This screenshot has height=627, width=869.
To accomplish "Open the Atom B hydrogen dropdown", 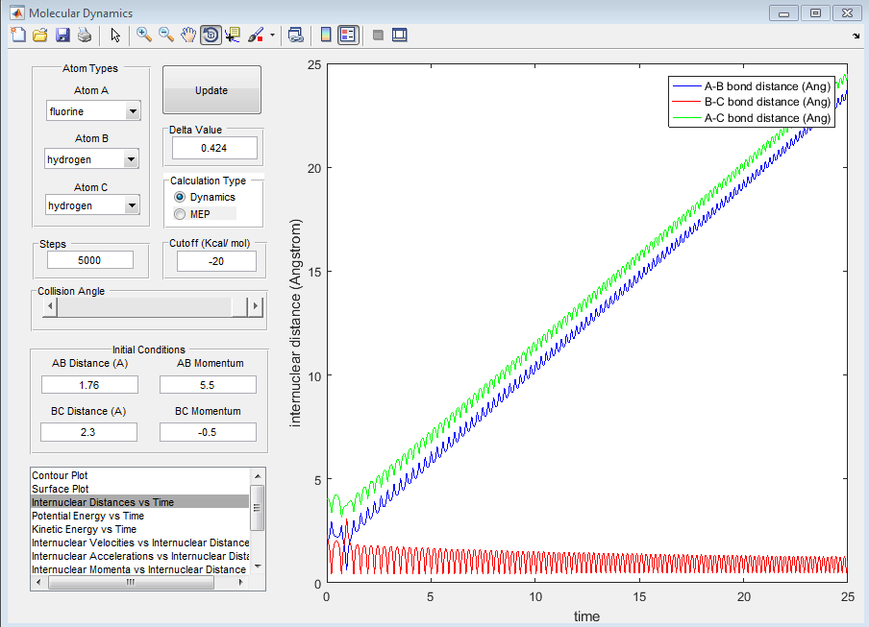I will coord(131,159).
